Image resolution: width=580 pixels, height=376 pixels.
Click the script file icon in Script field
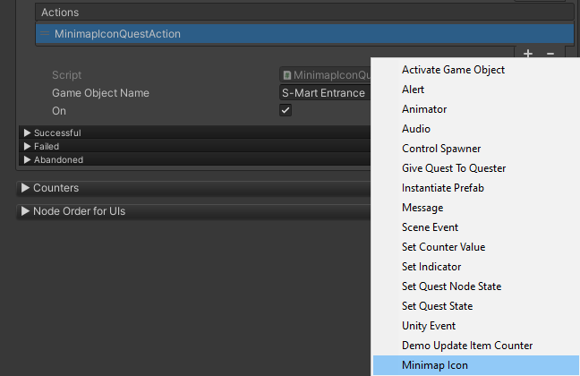[x=287, y=75]
